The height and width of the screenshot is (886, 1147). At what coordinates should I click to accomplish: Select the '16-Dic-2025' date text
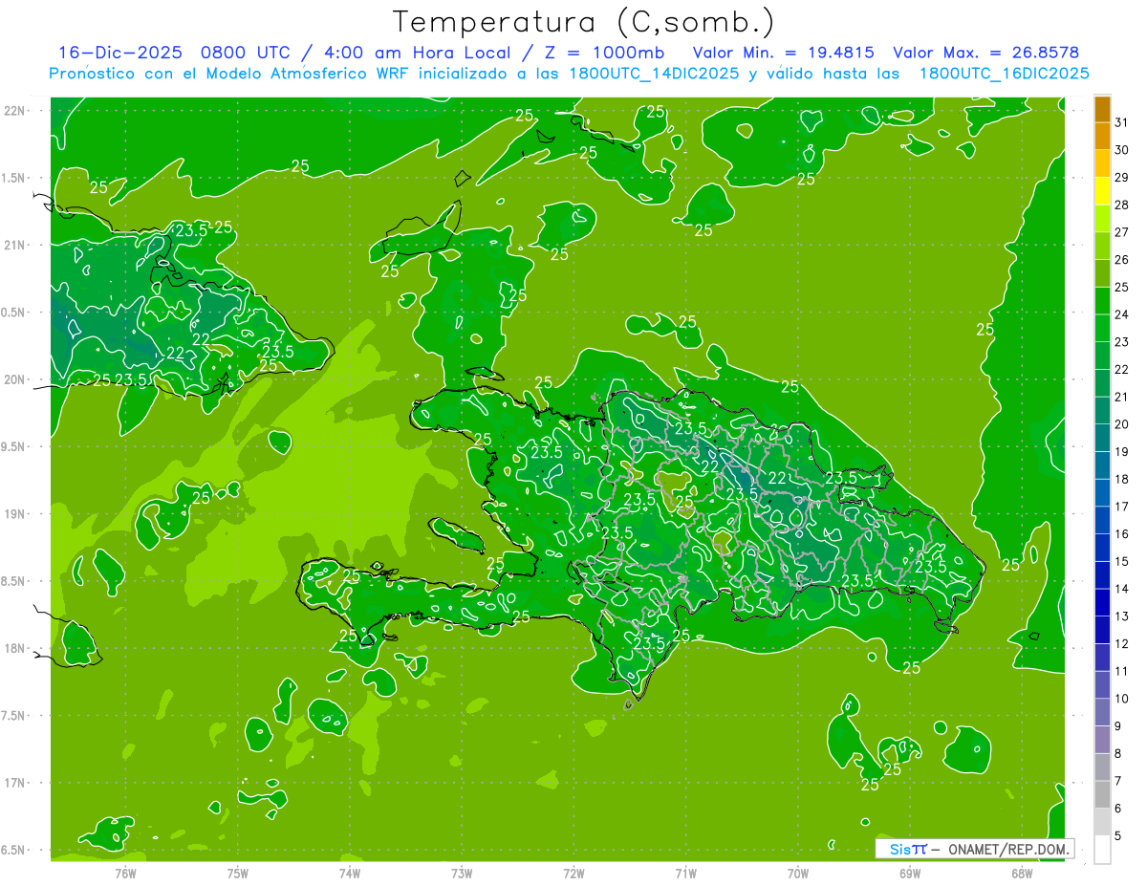120,53
